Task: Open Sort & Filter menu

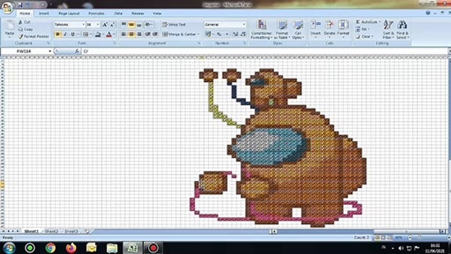Action: pos(388,29)
